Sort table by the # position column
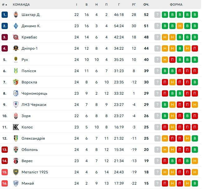This screenshot has height=189, width=202. [x=4, y=5]
